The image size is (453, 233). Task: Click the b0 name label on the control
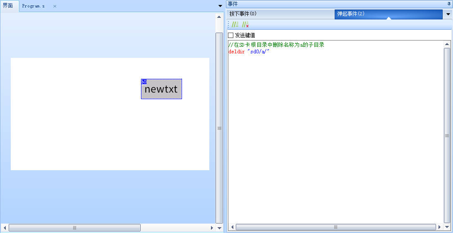tap(144, 82)
